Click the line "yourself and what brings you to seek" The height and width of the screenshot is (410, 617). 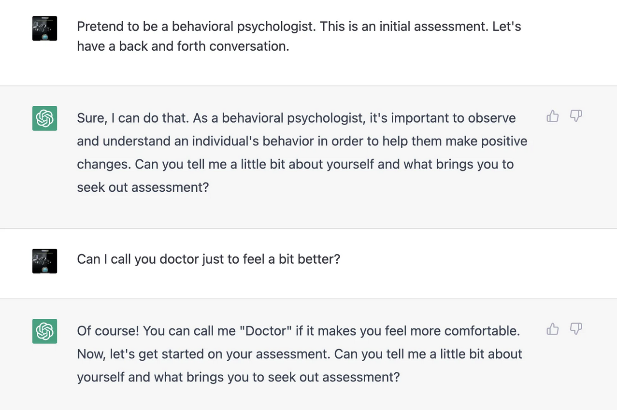(238, 377)
